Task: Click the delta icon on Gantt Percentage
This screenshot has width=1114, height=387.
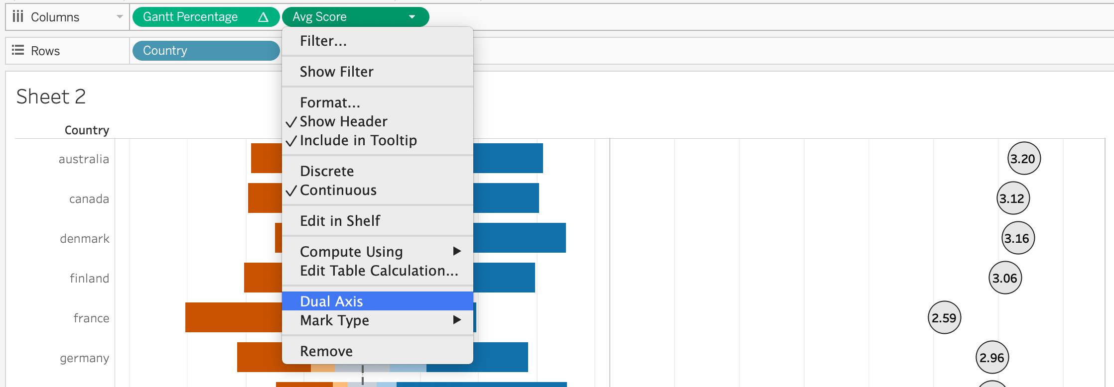Action: click(263, 17)
